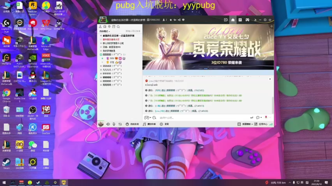332x186 pixels.
Task: Click the chat message input field
Action: 203,118
